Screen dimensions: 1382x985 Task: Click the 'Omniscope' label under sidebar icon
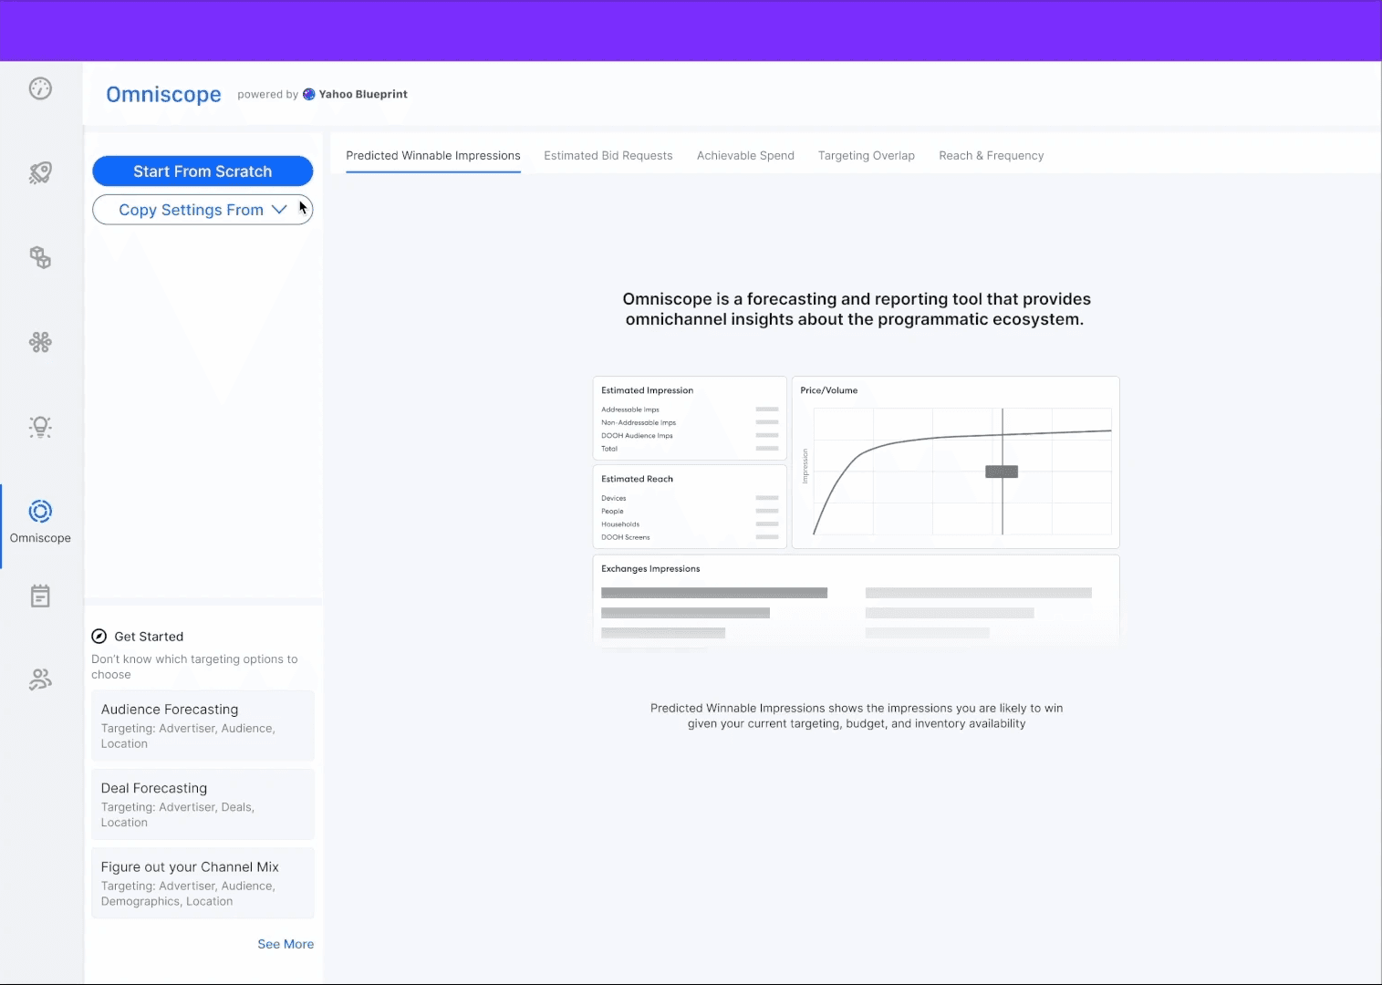tap(40, 538)
